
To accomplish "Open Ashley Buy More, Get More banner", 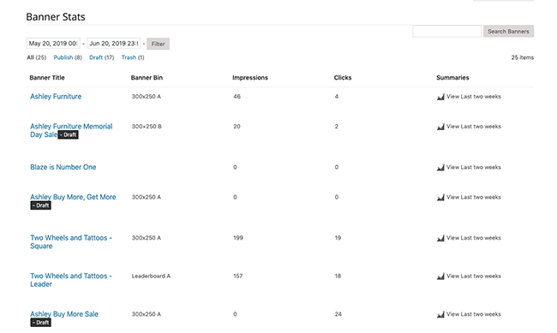I will click(73, 197).
